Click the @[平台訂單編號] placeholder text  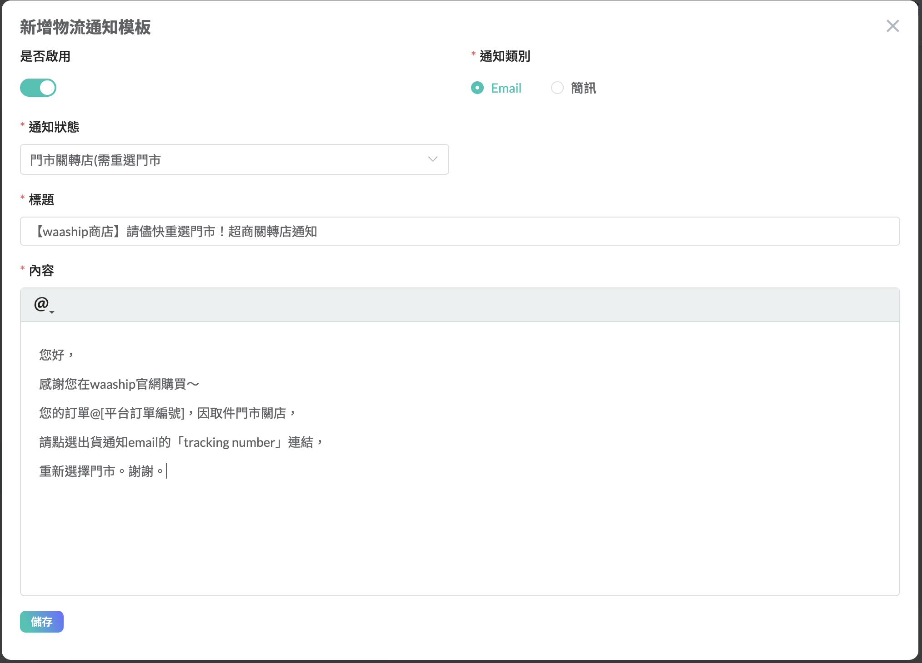point(137,413)
